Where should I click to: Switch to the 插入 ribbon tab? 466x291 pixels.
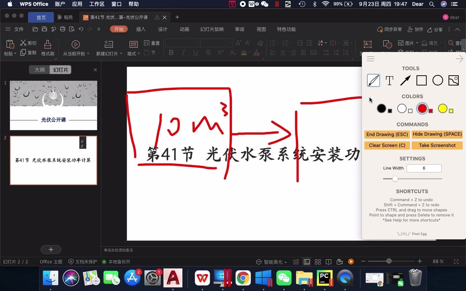click(141, 29)
